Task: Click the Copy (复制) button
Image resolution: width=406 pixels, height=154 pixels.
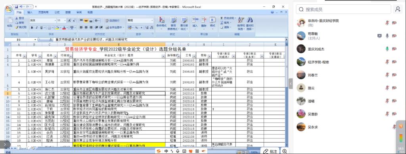Action: (x=20, y=23)
